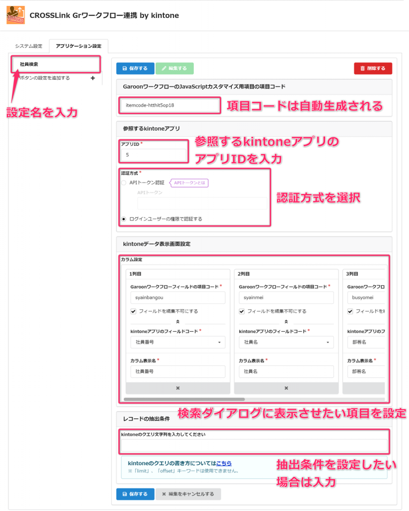Open the 部署名 field code dropdown in 3列目
Screen dimensions: 409x511
click(x=366, y=342)
